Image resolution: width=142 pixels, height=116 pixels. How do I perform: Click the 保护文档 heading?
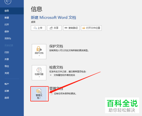point(56,46)
